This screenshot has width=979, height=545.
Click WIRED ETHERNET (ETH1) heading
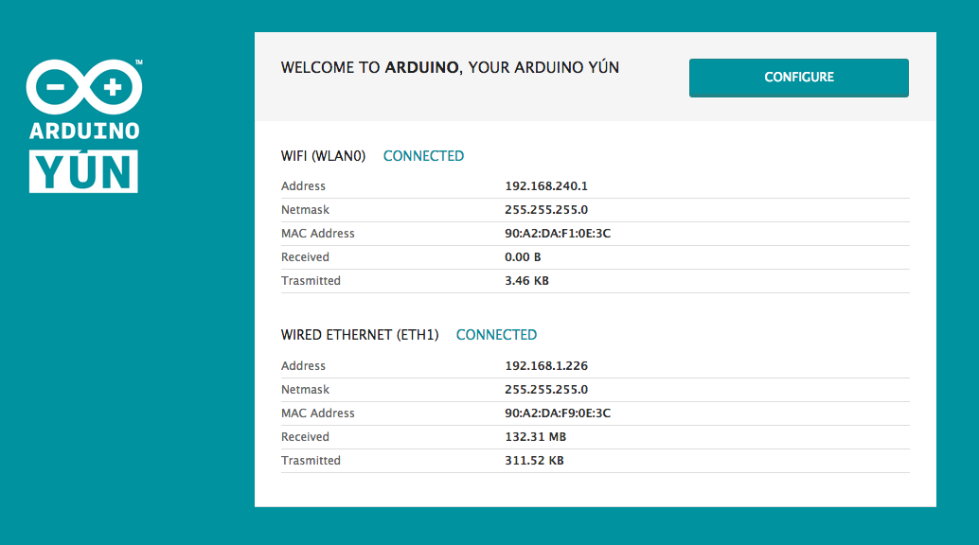360,335
